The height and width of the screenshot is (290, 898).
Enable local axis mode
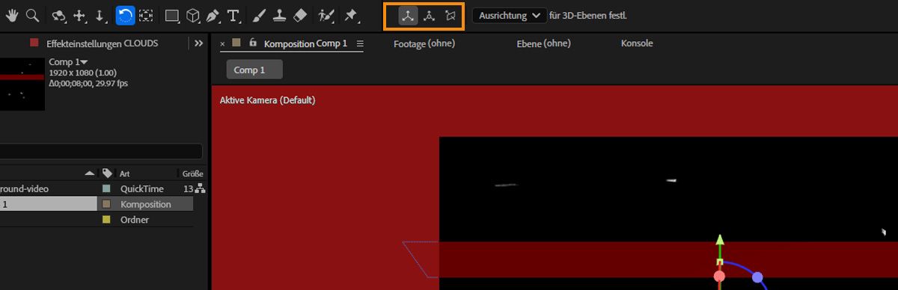pyautogui.click(x=408, y=16)
